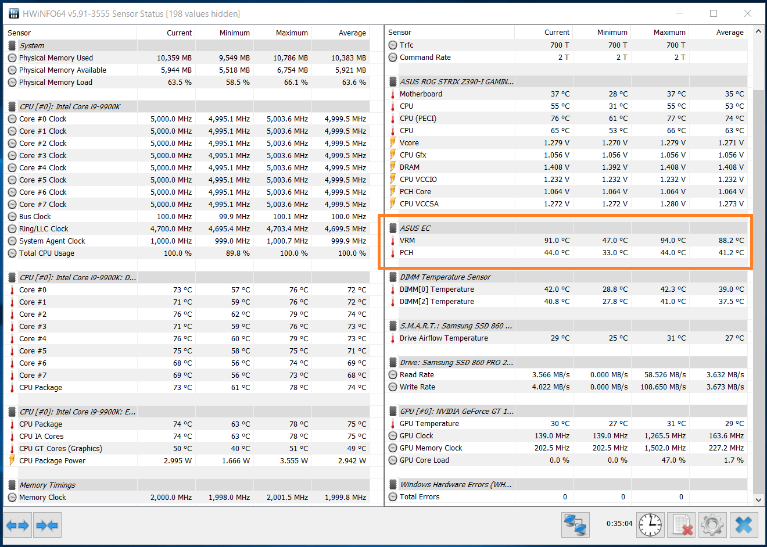
Task: Select the GPU Memory Clock row
Action: tap(567, 448)
